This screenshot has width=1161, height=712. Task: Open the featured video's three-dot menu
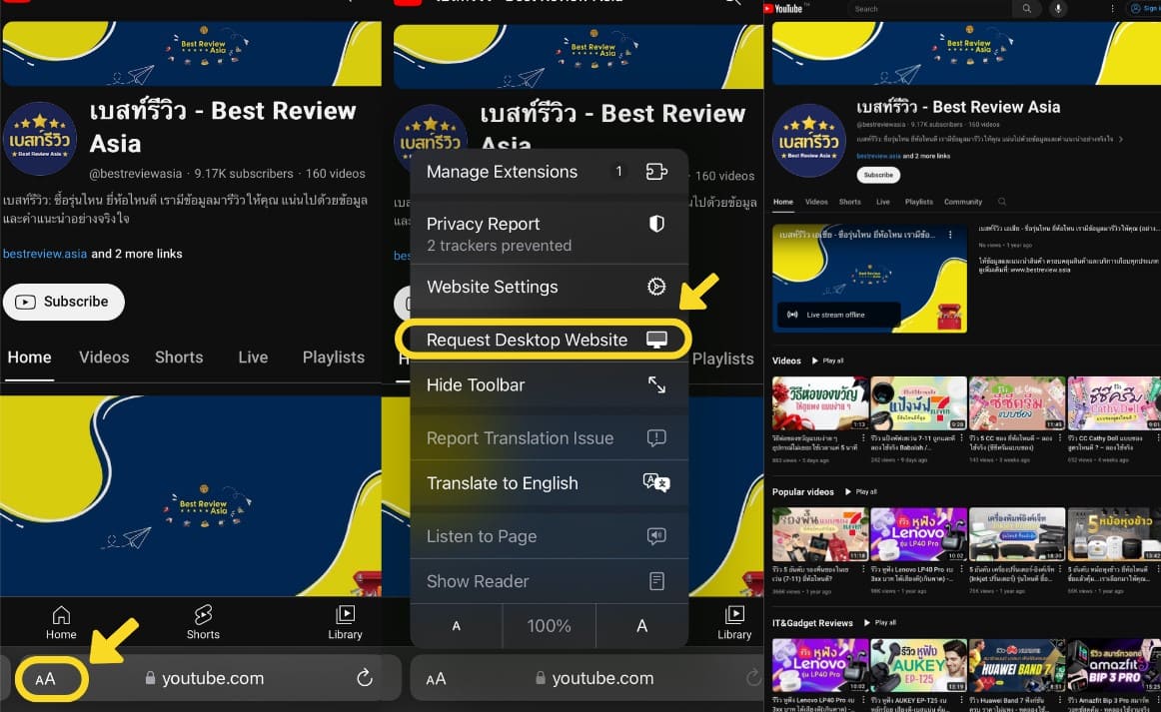point(950,235)
